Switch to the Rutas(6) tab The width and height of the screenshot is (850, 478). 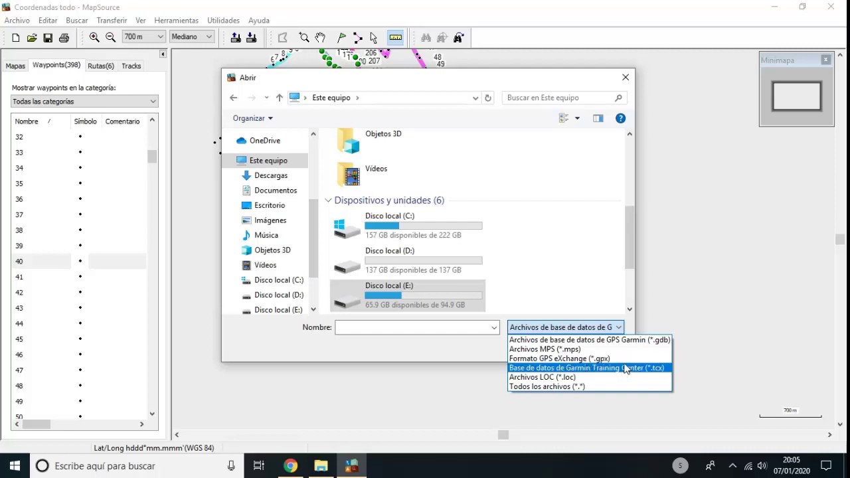pos(101,66)
